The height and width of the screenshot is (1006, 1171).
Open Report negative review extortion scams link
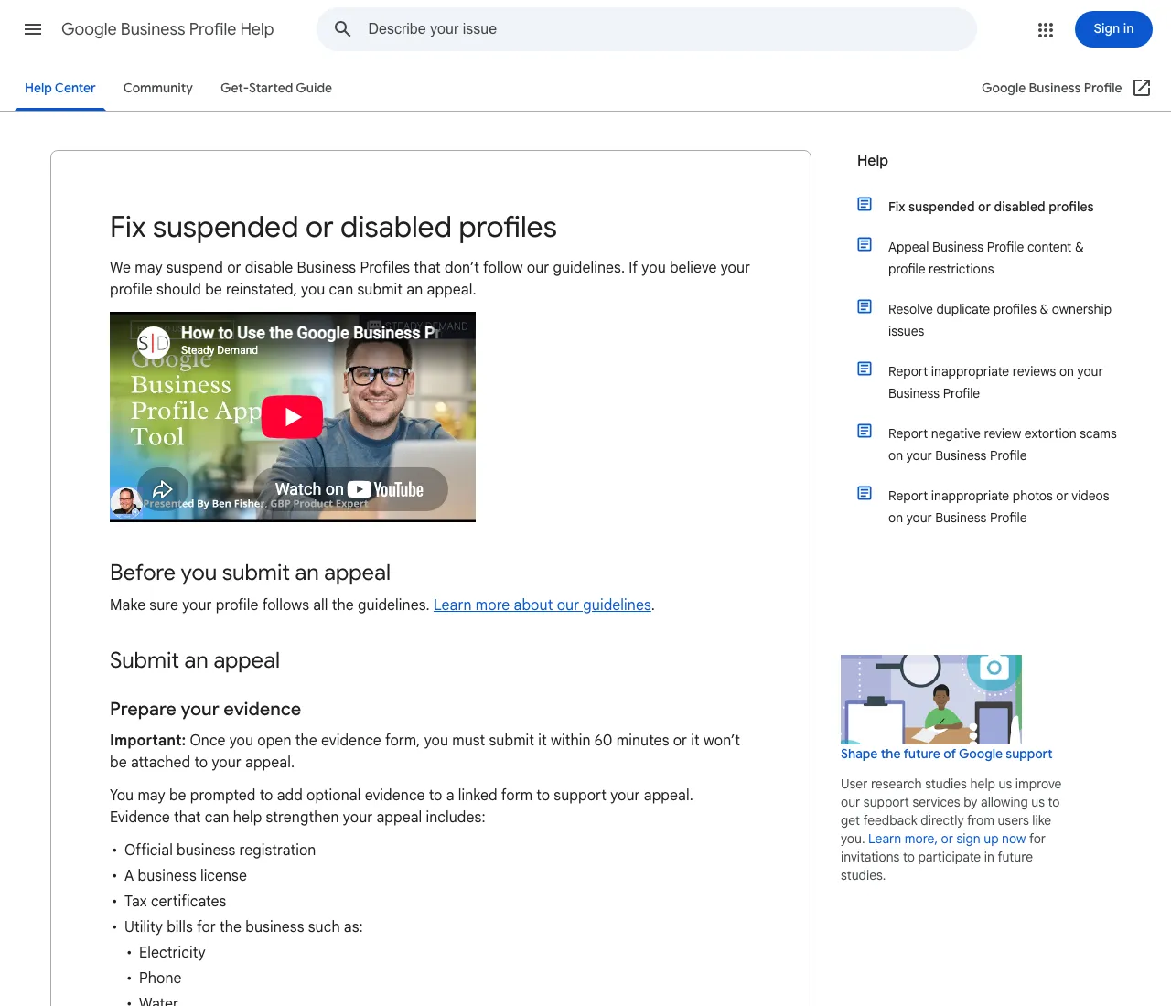[1003, 444]
